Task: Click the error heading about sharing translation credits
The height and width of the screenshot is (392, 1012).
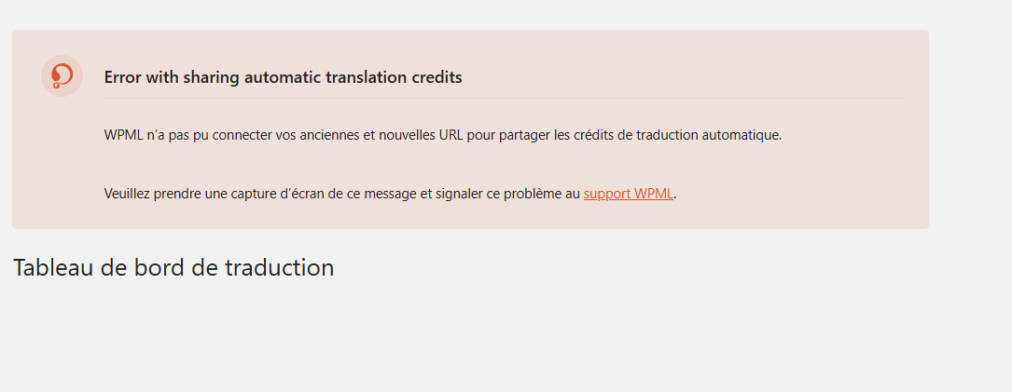Action: click(283, 77)
